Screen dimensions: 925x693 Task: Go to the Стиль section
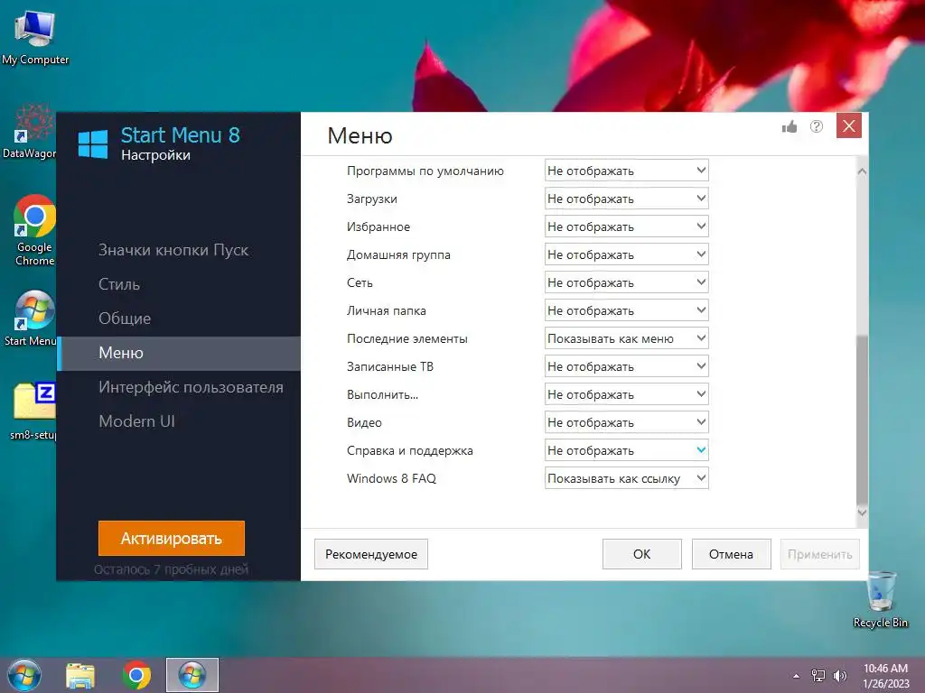(119, 284)
